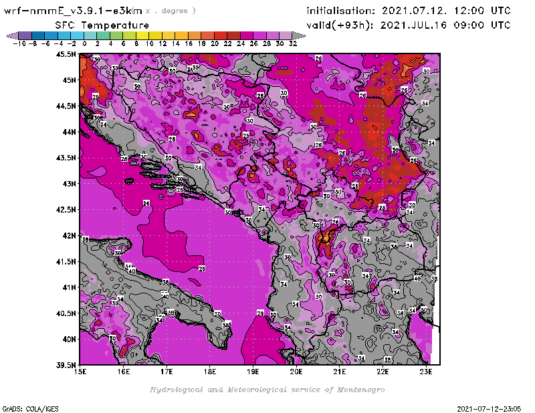Viewport: 535px width, 413px height.
Task: Pick the dark red swatch between 22 and 24
Action: tap(233, 35)
